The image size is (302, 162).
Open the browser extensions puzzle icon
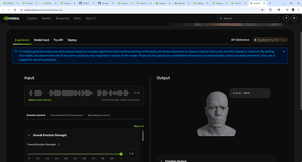tap(270, 10)
